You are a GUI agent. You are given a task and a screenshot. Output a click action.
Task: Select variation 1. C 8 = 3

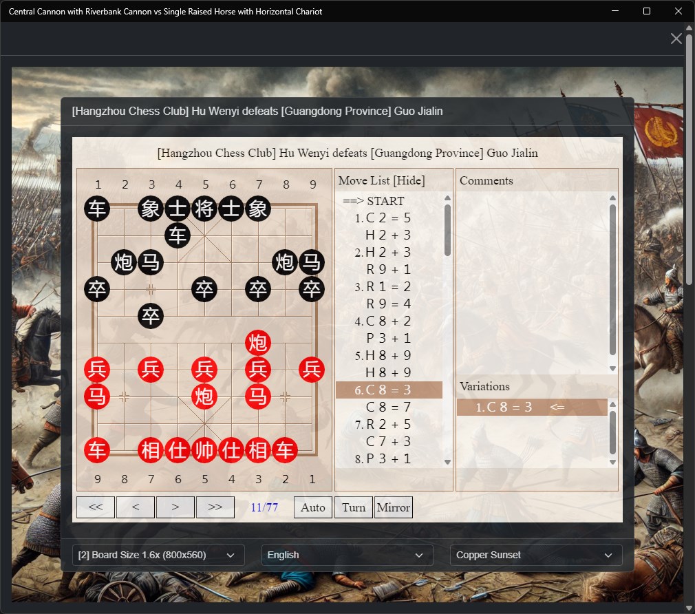[x=532, y=407]
